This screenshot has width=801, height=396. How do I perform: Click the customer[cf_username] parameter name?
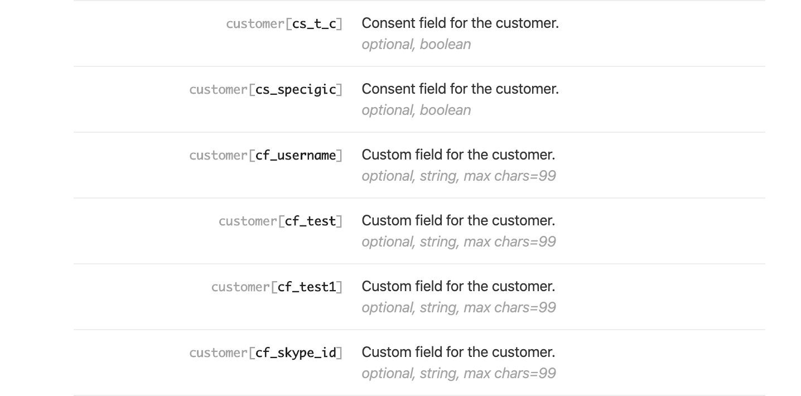click(x=266, y=156)
